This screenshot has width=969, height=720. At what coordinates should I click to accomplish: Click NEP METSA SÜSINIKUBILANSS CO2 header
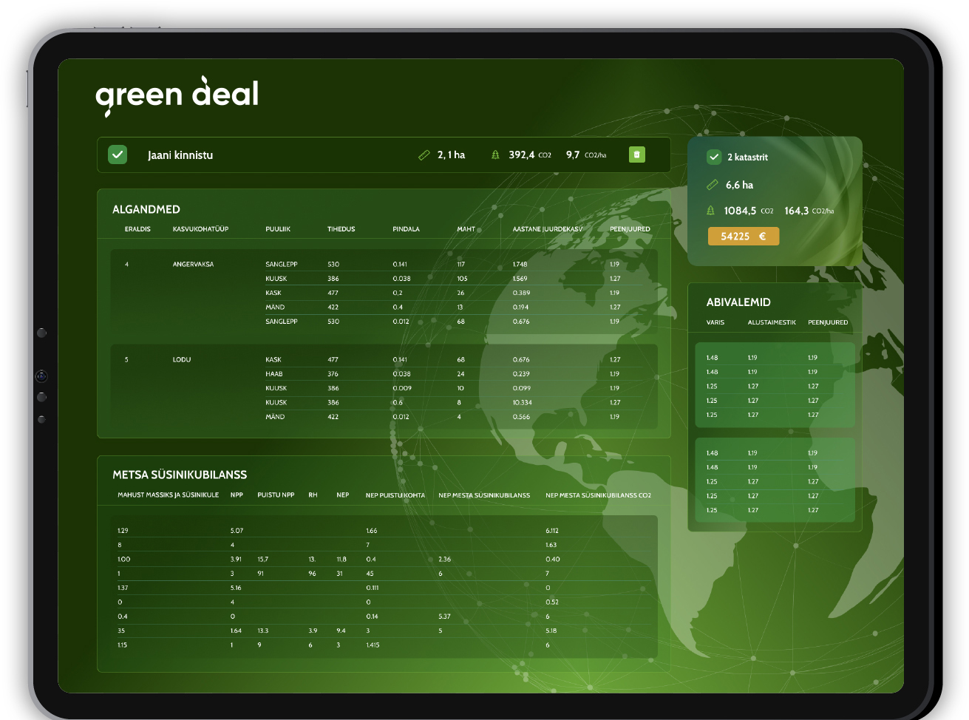coord(599,495)
